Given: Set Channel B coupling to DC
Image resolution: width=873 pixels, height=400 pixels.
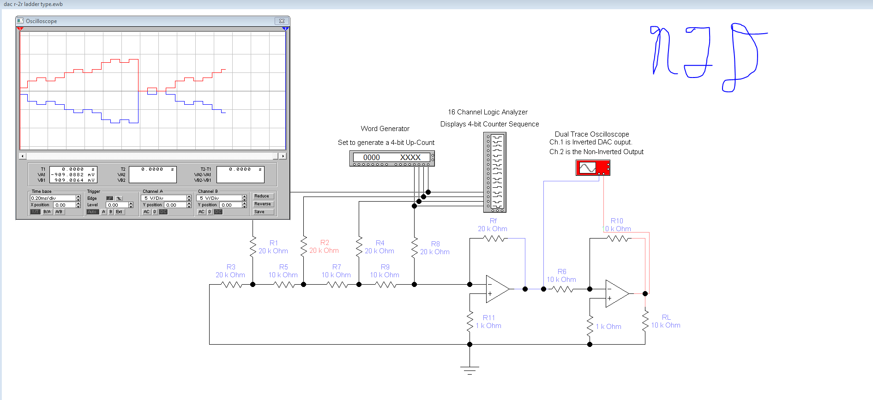Looking at the screenshot, I should [218, 212].
